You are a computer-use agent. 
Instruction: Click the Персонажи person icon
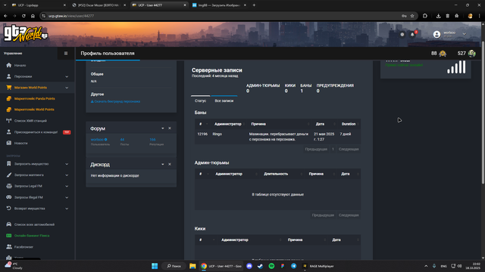[8, 76]
